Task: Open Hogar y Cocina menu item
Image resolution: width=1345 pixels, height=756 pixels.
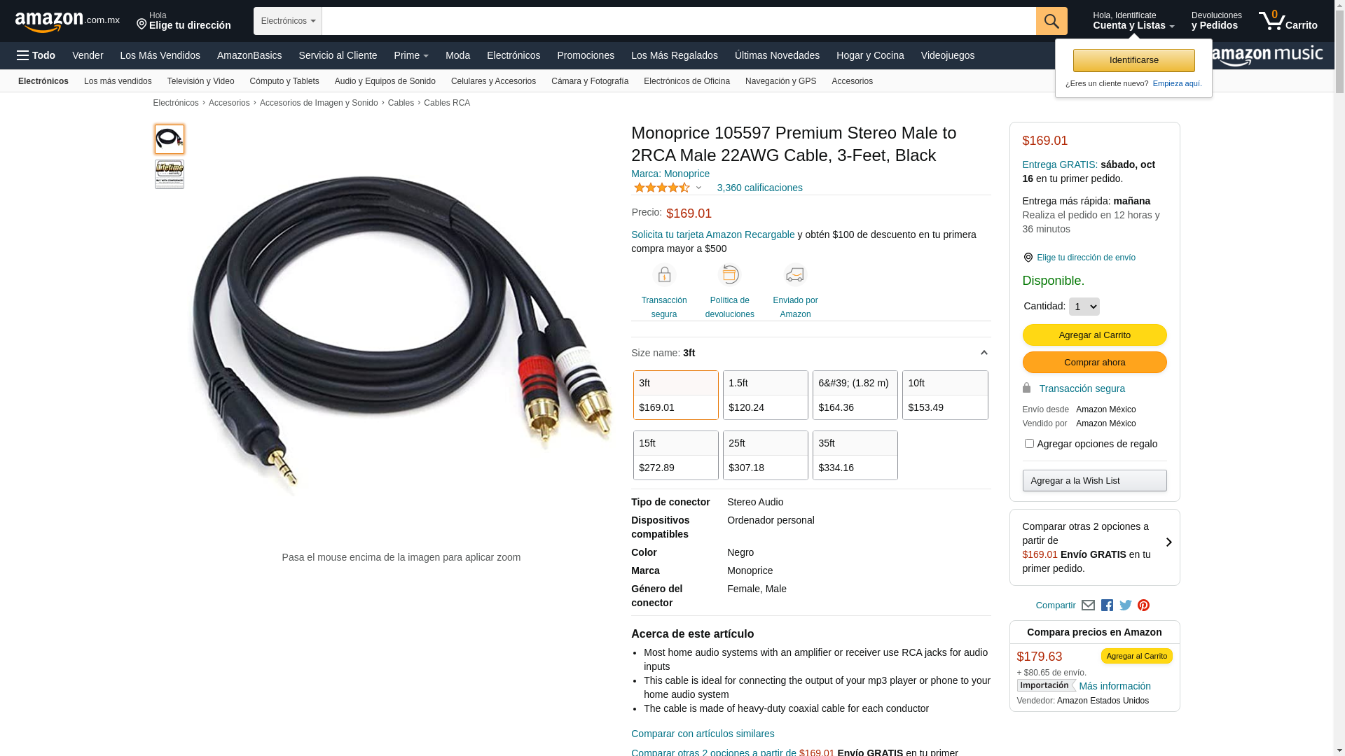Action: (869, 55)
